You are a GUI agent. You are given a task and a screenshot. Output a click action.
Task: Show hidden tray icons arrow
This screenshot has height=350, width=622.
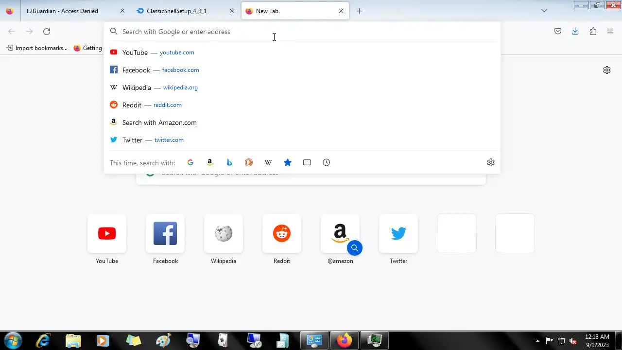point(537,341)
